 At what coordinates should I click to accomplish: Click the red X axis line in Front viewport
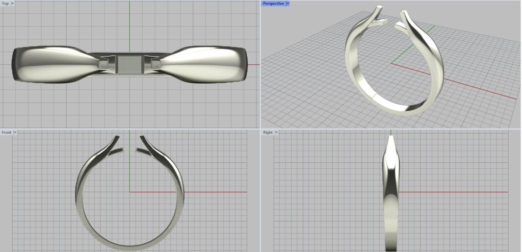pos(214,192)
